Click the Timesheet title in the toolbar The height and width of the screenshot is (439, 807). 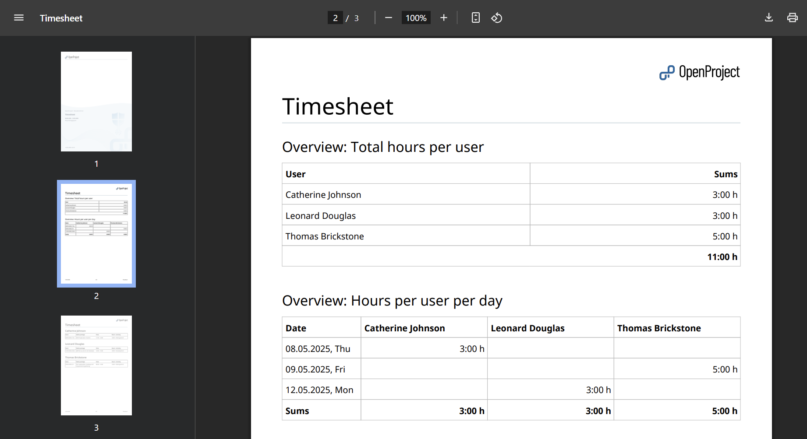[61, 18]
